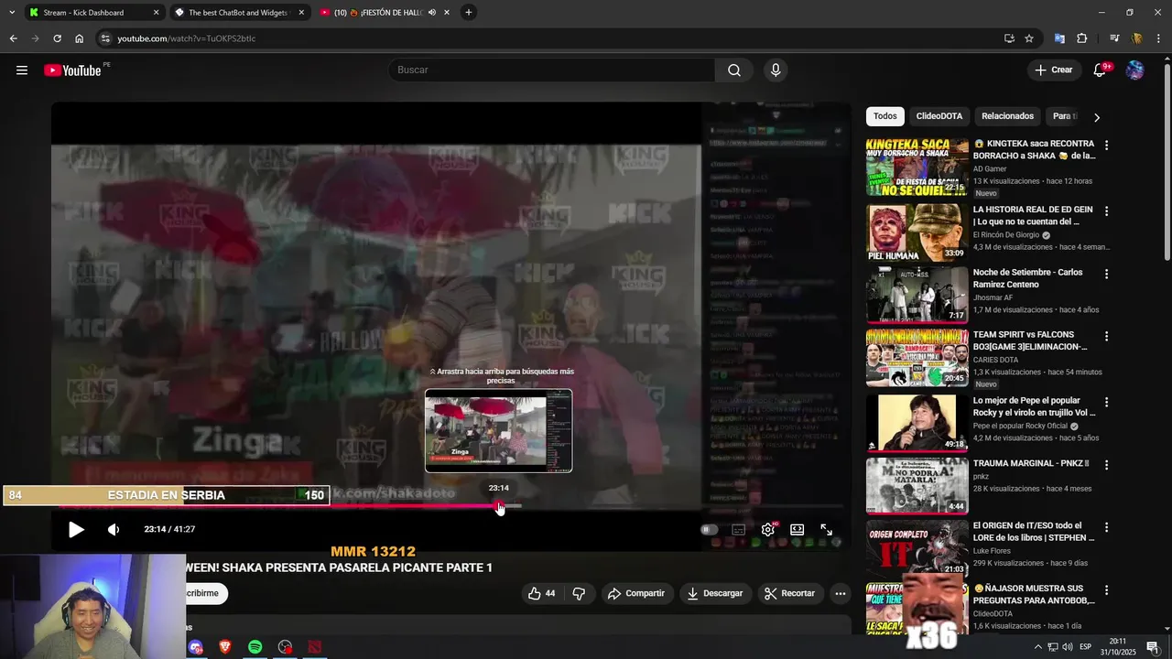Enter full screen mode

pos(826,529)
